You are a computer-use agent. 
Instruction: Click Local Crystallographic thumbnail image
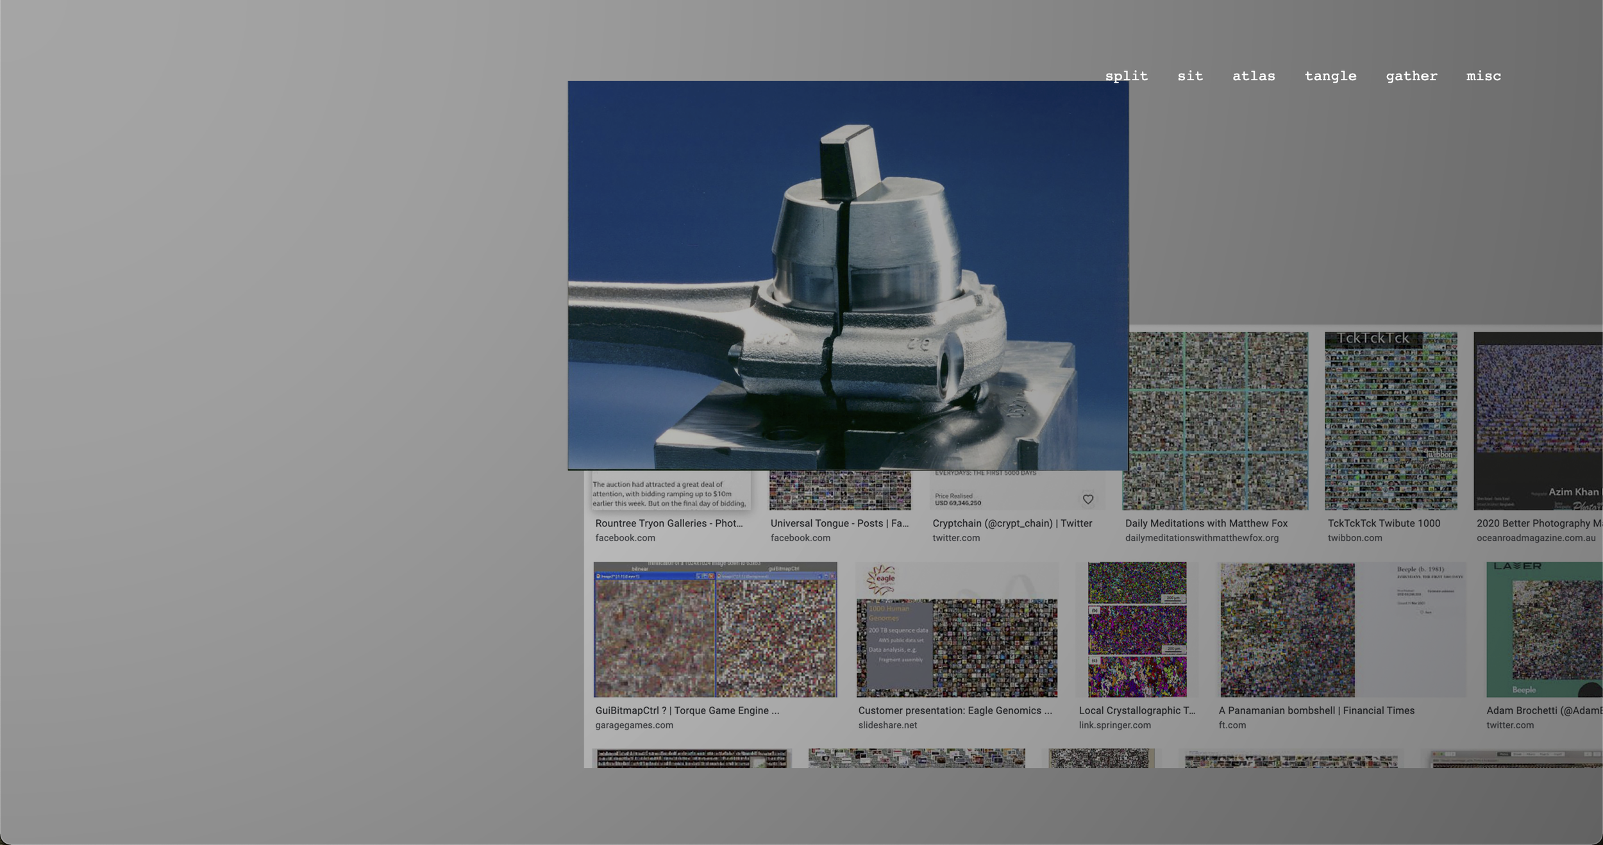pyautogui.click(x=1137, y=630)
